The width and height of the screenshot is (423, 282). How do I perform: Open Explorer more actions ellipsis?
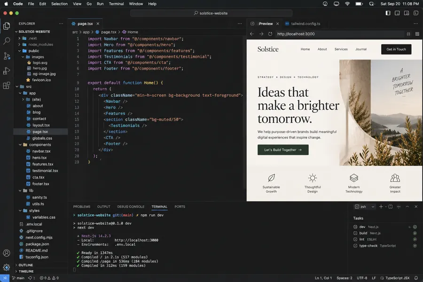coord(61,24)
